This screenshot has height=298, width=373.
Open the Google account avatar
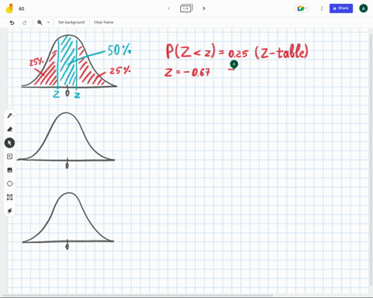tap(363, 9)
